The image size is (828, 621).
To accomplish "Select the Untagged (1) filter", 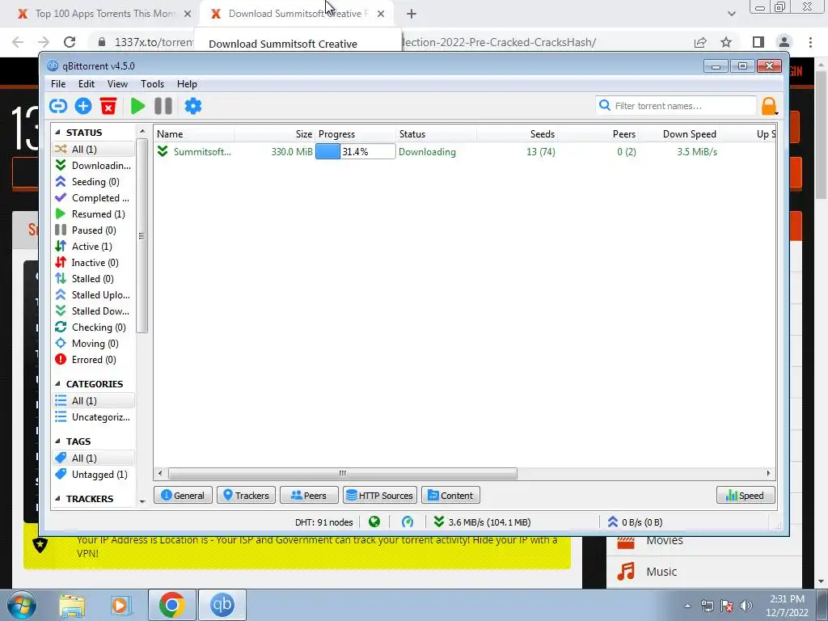I will point(94,474).
